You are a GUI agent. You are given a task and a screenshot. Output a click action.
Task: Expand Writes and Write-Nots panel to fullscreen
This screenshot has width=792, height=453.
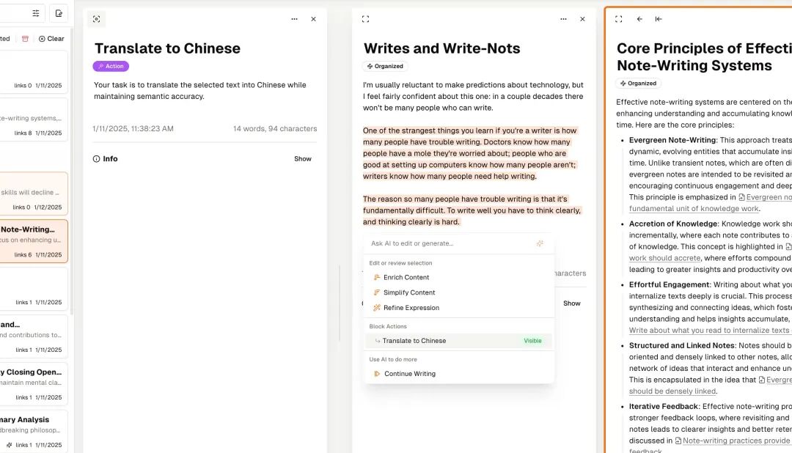pos(366,19)
